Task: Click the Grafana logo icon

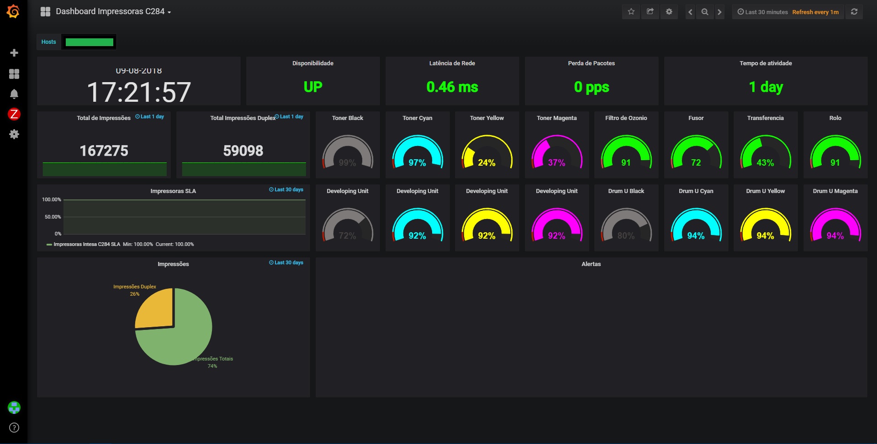Action: tap(13, 11)
